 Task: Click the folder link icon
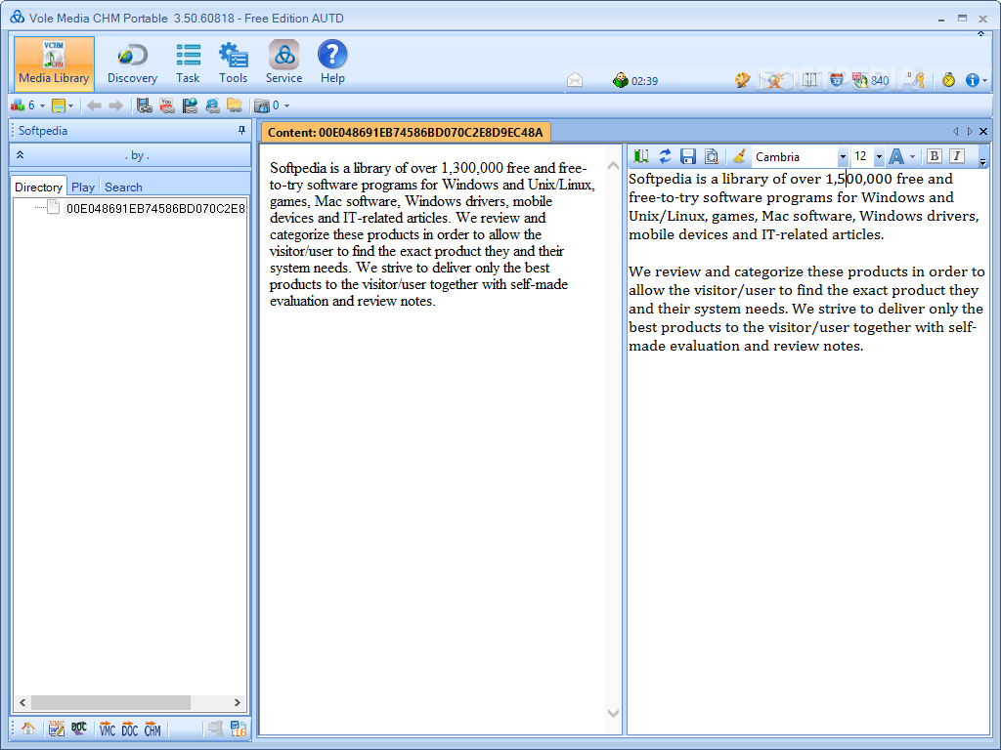[x=235, y=105]
